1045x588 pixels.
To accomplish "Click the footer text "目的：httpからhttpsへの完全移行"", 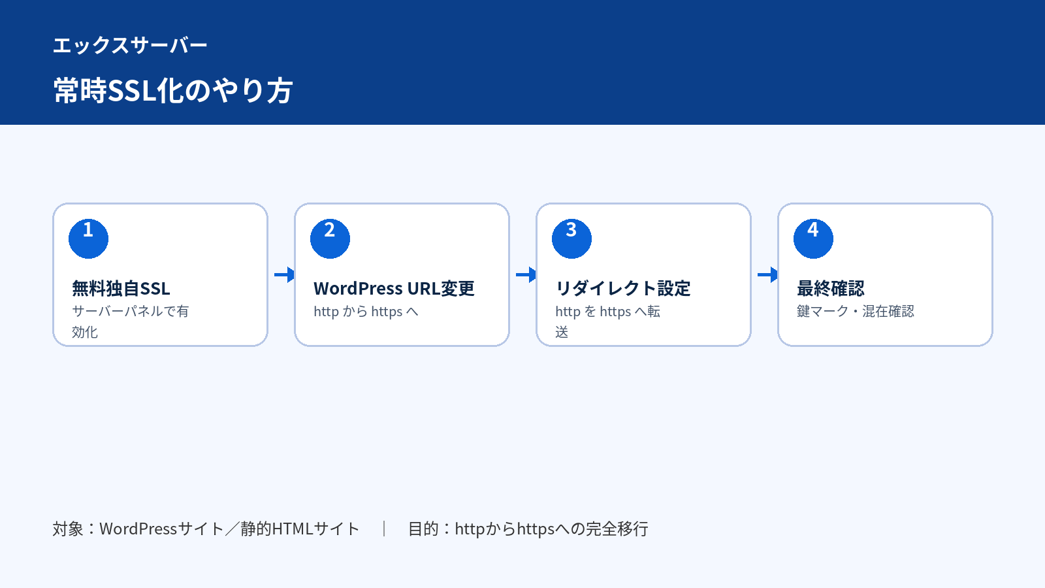I will point(528,529).
